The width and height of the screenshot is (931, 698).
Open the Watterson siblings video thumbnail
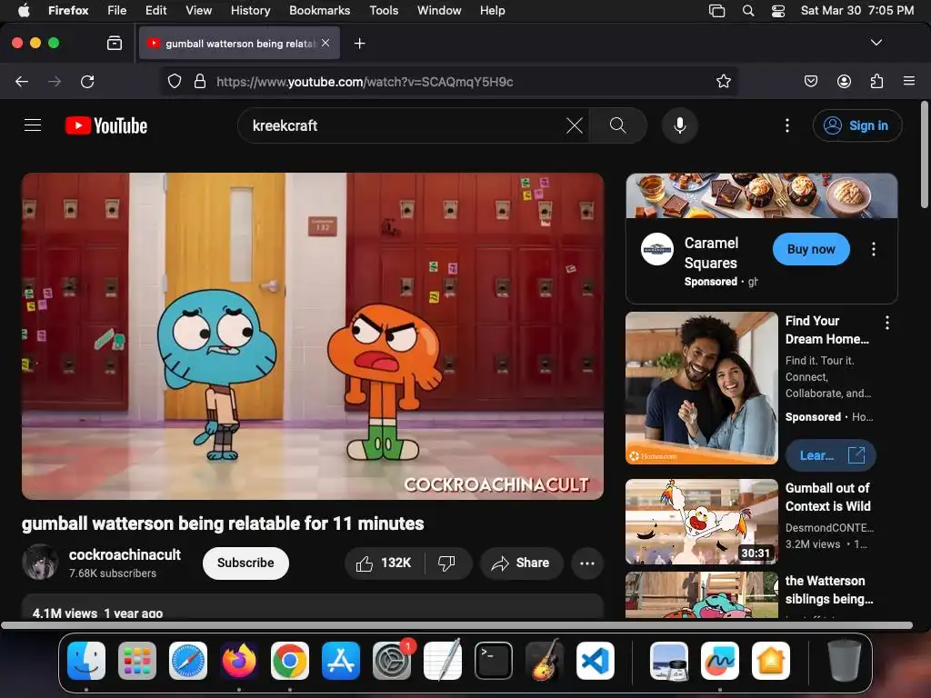[x=702, y=594]
